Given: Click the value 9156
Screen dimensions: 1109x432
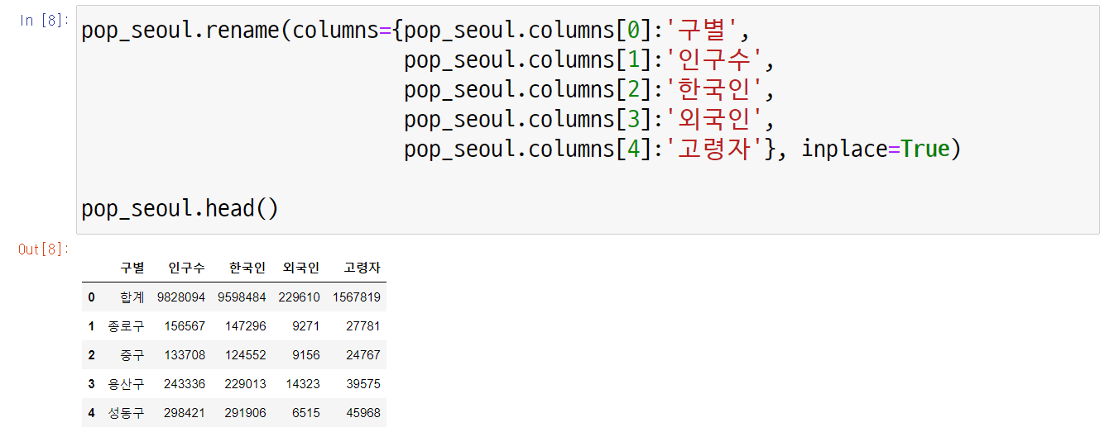Looking at the screenshot, I should (305, 355).
